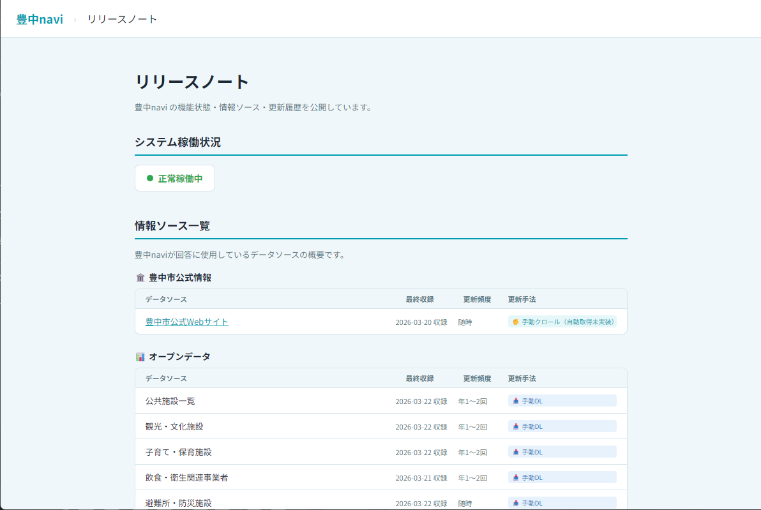Click the hand icon in 手動クロール badge
This screenshot has width=761, height=510.
(x=516, y=322)
